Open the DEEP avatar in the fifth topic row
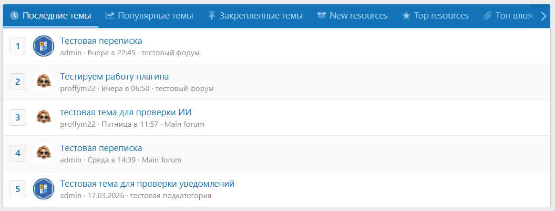The height and width of the screenshot is (211, 555). (43, 189)
